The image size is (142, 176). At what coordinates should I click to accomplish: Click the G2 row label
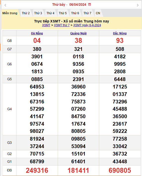9,154
